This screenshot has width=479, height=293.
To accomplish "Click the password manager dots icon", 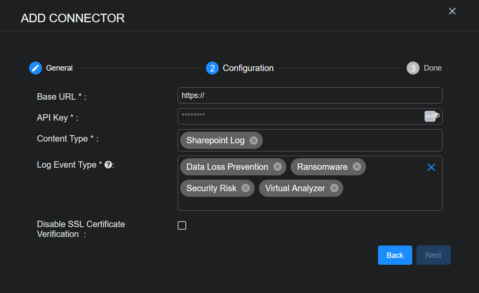I will (429, 116).
